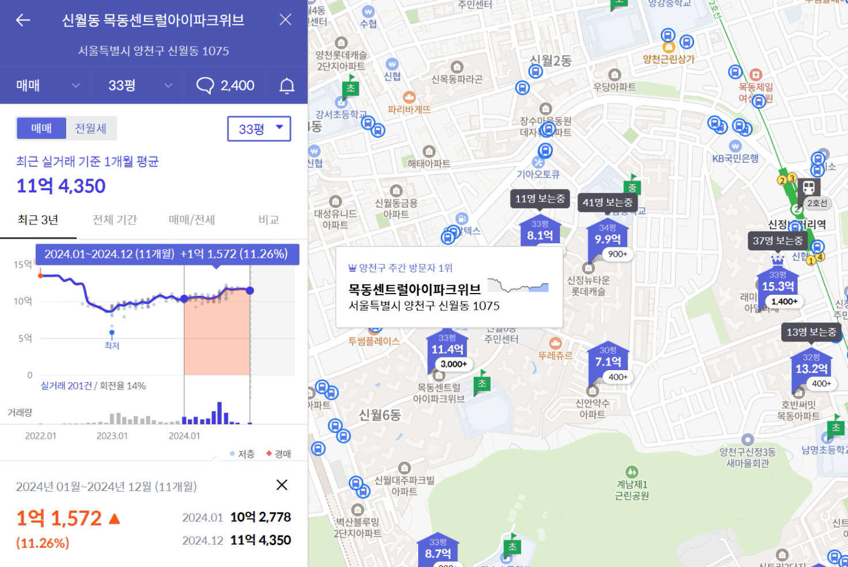Image resolution: width=848 pixels, height=567 pixels.
Task: Click the 계남제1근린공원 park icon
Action: 631,472
